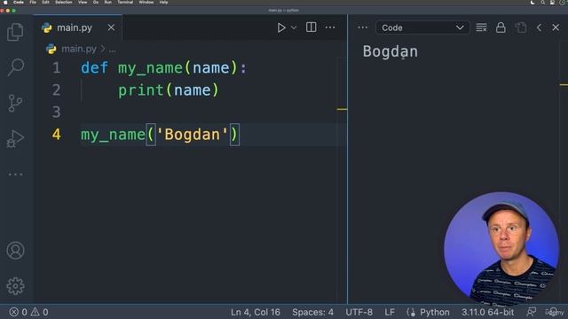The image size is (568, 319).
Task: Open the Code output channel dropdown
Action: point(422,27)
